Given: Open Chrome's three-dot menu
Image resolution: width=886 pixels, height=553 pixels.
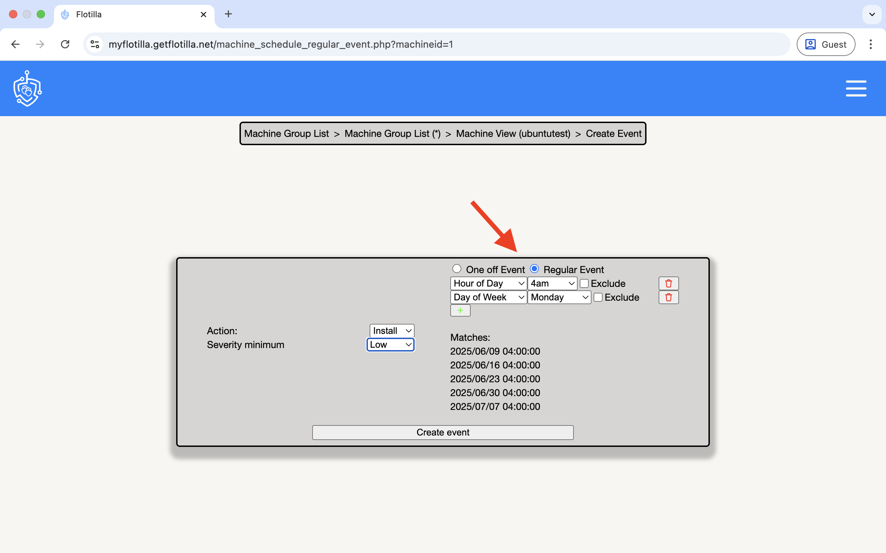Looking at the screenshot, I should 870,44.
